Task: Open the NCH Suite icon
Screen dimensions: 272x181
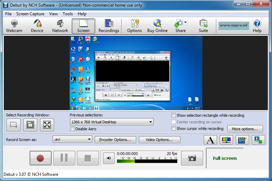Action: tap(203, 26)
